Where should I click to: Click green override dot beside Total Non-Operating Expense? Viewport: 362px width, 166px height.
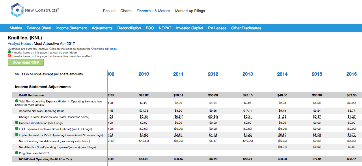(x=17, y=101)
